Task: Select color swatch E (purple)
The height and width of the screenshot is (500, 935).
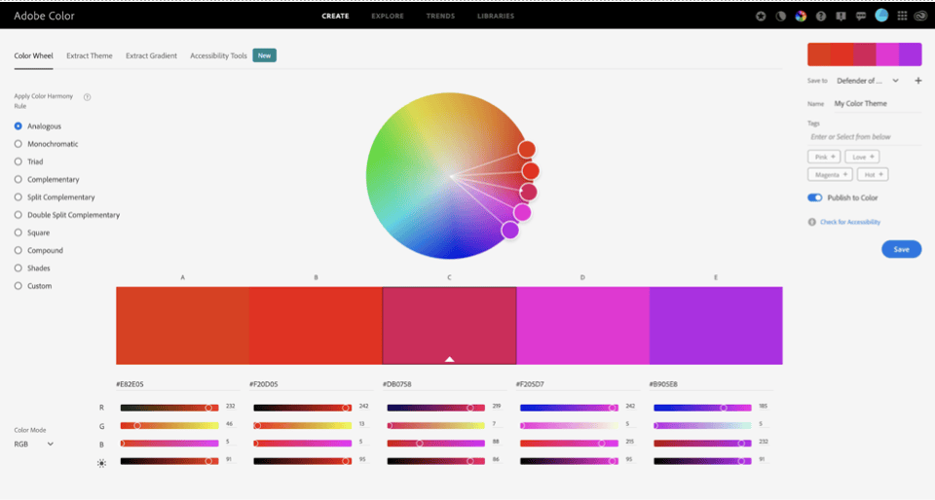Action: tap(716, 326)
